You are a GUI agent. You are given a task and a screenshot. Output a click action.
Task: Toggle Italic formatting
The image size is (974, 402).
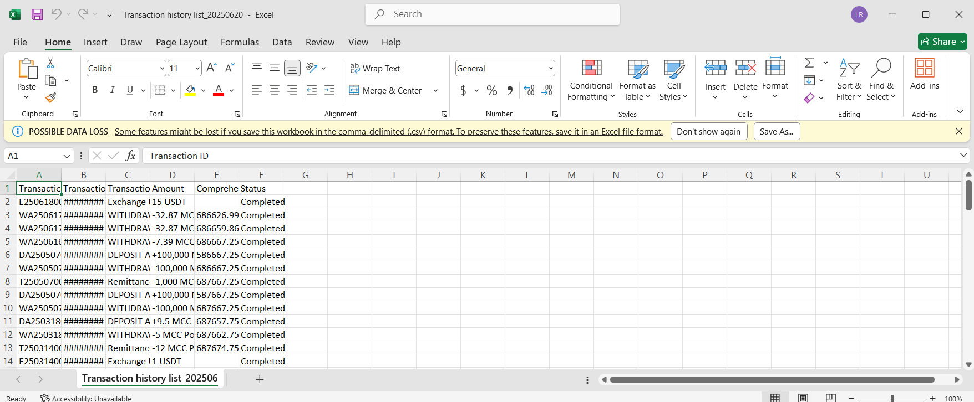tap(113, 90)
